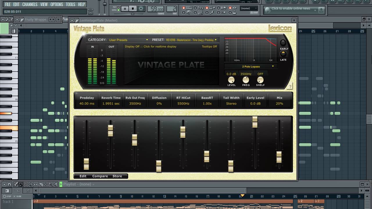Screen dimensions: 372x209
Task: Select the draw pencil tool in Playlist toolbar
Action: point(16,184)
